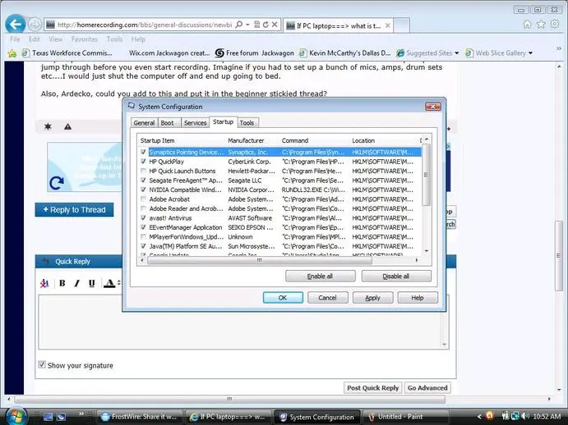Click Disable all button

point(396,276)
